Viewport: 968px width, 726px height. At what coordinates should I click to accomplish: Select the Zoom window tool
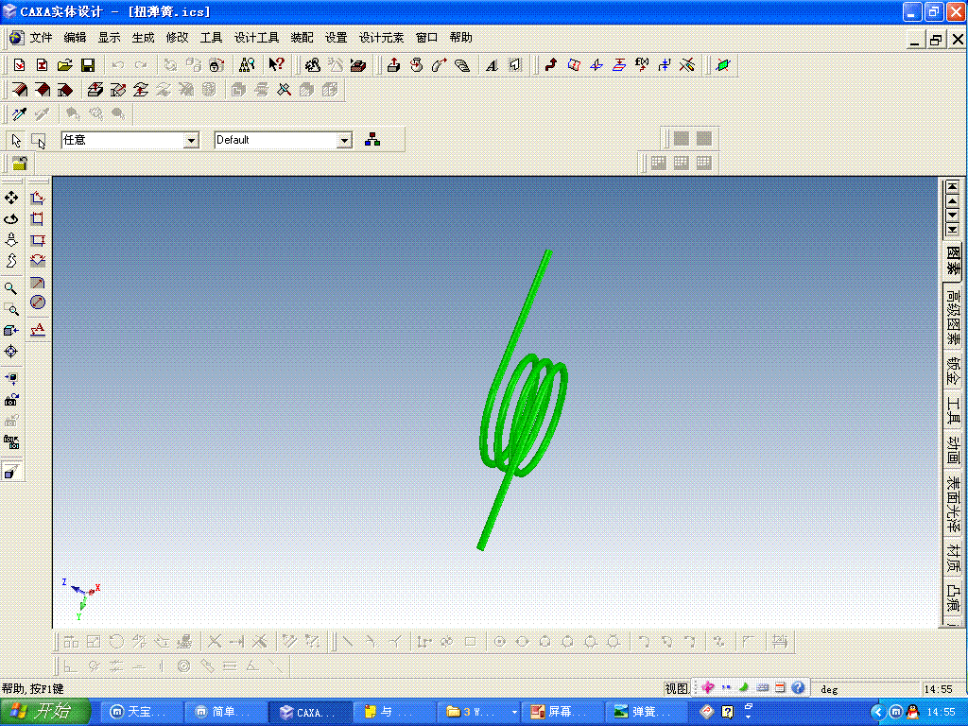click(x=11, y=309)
